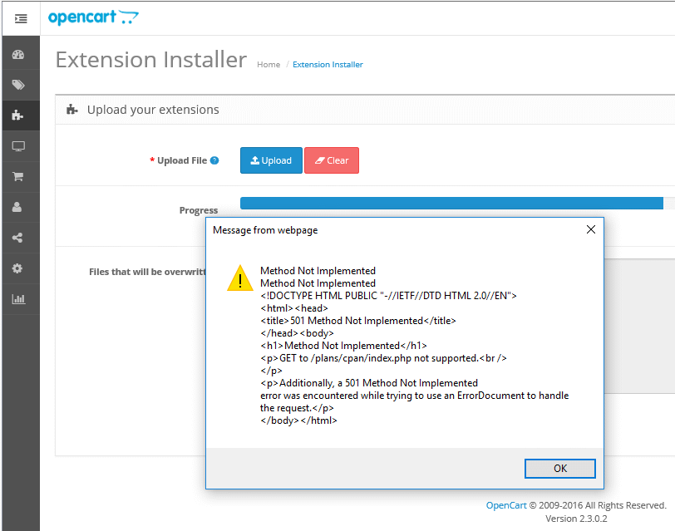This screenshot has width=675, height=531.
Task: Click the Progress label
Action: coord(199,210)
